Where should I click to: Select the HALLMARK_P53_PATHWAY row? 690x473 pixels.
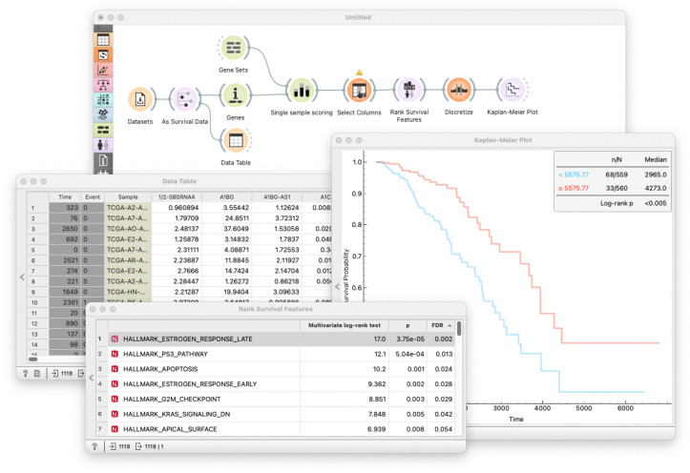[282, 354]
